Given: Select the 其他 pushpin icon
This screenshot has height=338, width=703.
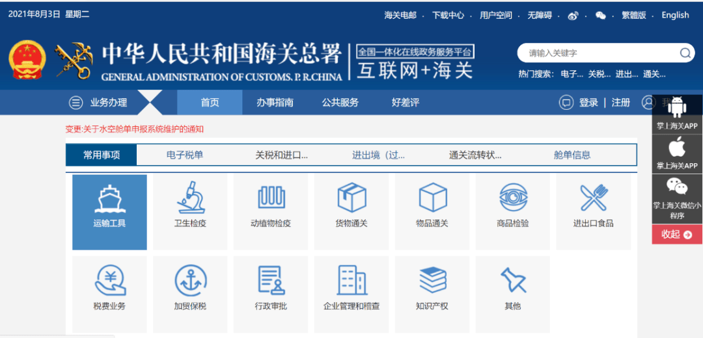Looking at the screenshot, I should (514, 280).
